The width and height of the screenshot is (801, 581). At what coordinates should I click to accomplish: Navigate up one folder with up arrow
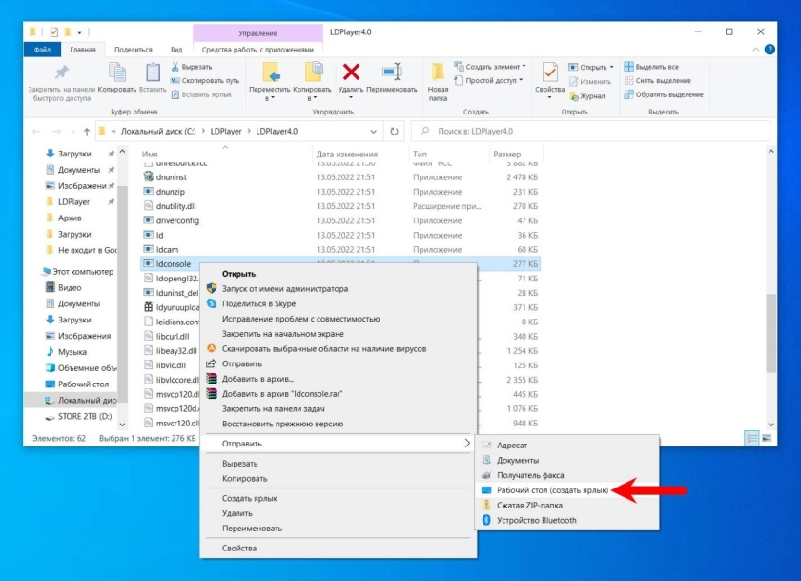tap(87, 131)
